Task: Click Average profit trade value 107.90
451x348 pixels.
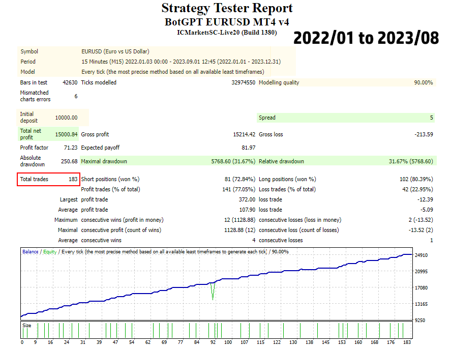Action: point(247,210)
